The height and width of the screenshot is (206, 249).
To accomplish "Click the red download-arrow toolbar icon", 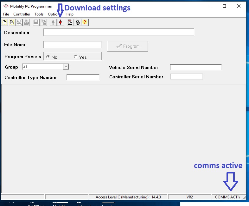I will pos(60,22).
